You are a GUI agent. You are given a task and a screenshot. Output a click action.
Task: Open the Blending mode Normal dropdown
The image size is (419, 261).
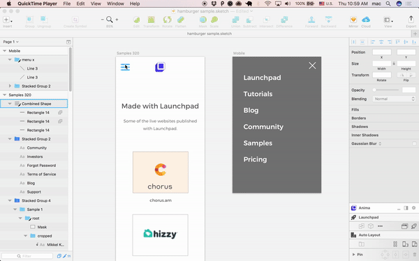pyautogui.click(x=394, y=99)
